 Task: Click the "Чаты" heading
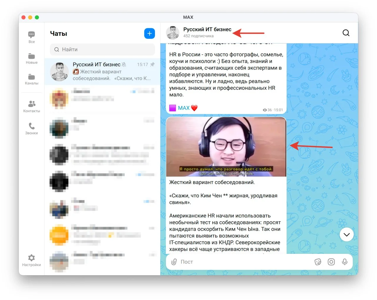(x=59, y=33)
